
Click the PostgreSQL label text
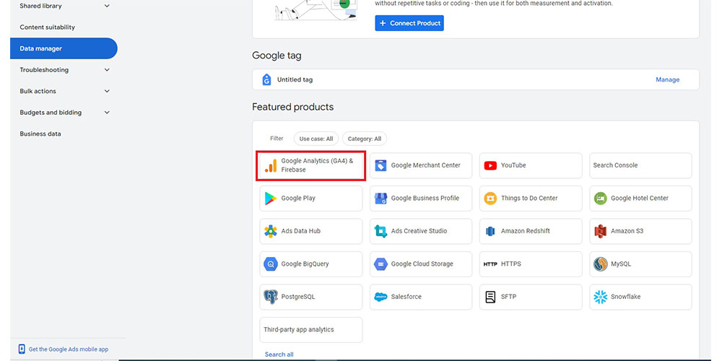pos(298,297)
